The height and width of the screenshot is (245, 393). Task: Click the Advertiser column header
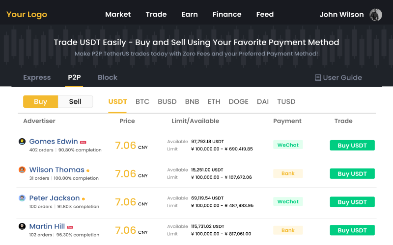[39, 121]
